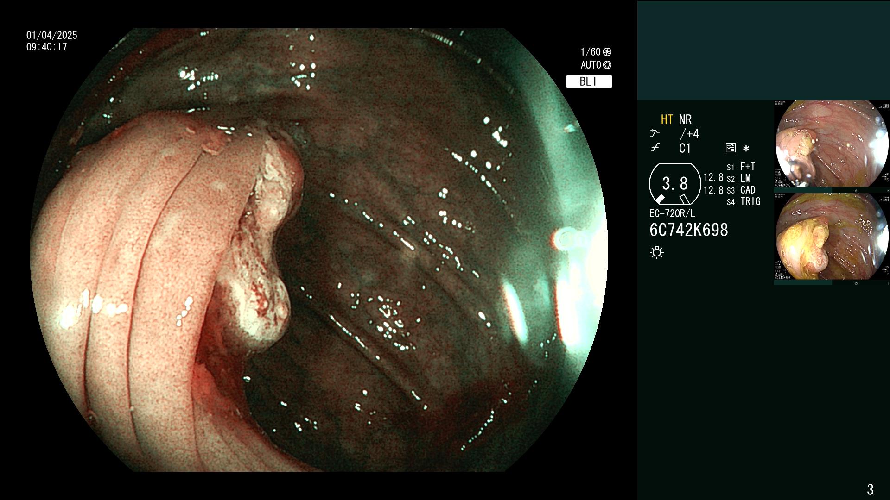Click the S4: TRIG switch assignment
The height and width of the screenshot is (500, 890).
point(744,201)
